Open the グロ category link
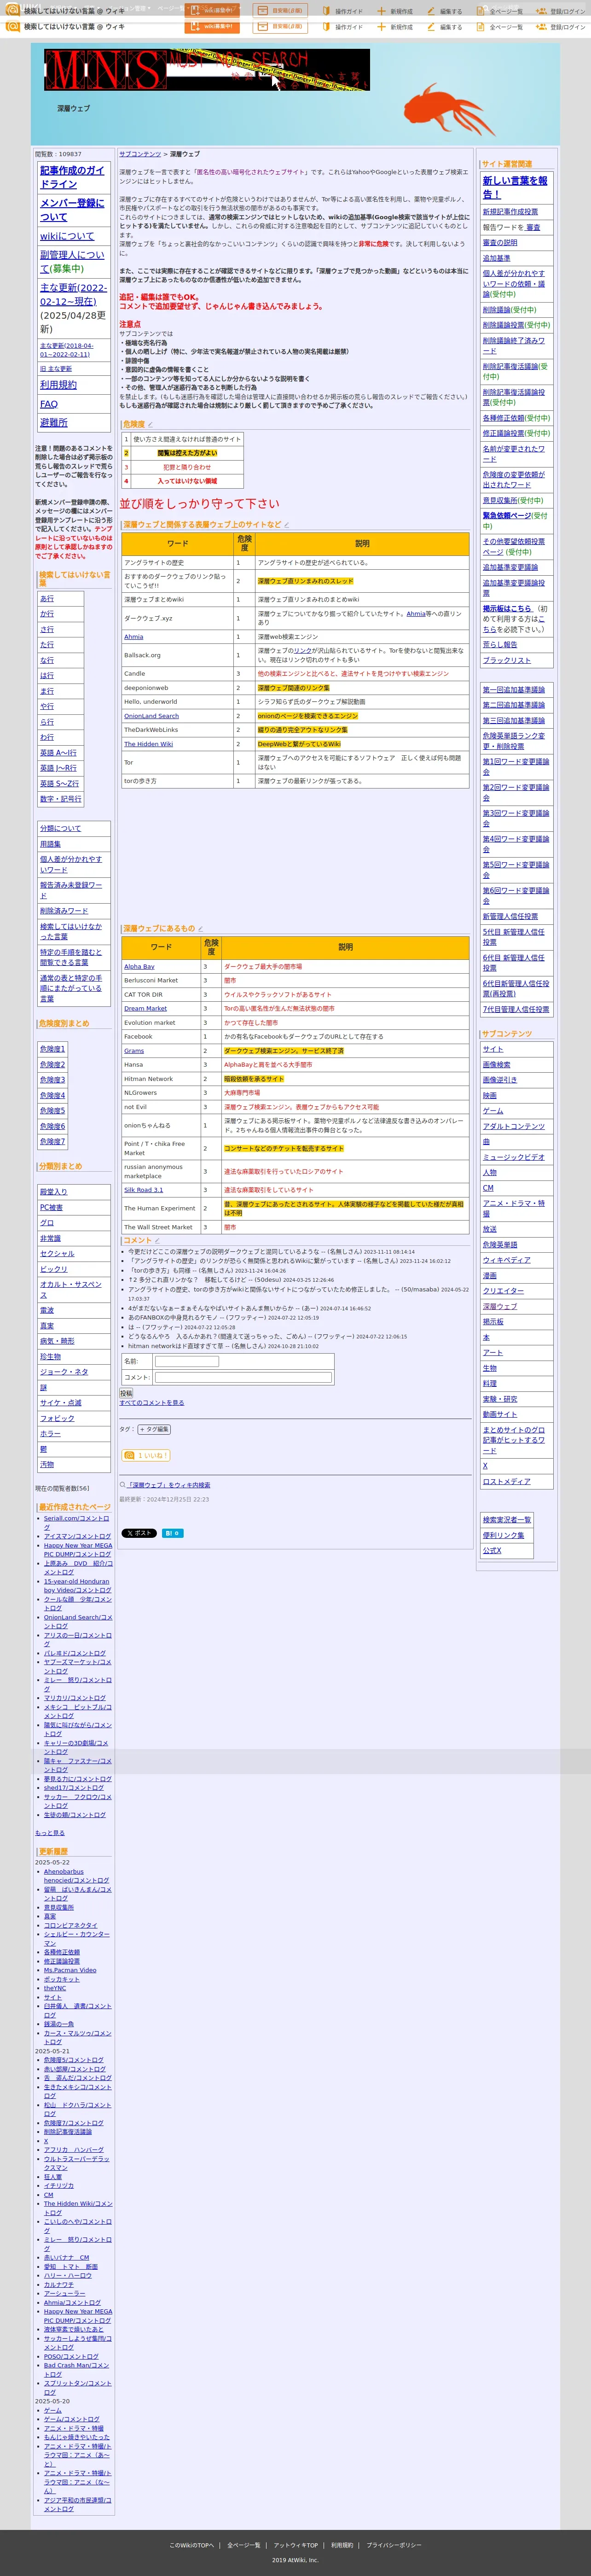Viewport: 591px width, 2576px height. tap(47, 1222)
